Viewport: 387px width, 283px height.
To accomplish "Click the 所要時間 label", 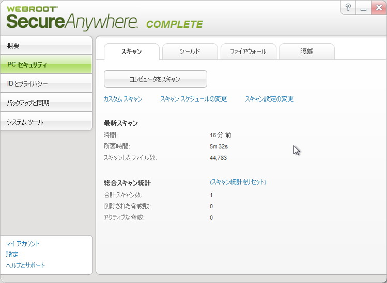I will pos(117,146).
